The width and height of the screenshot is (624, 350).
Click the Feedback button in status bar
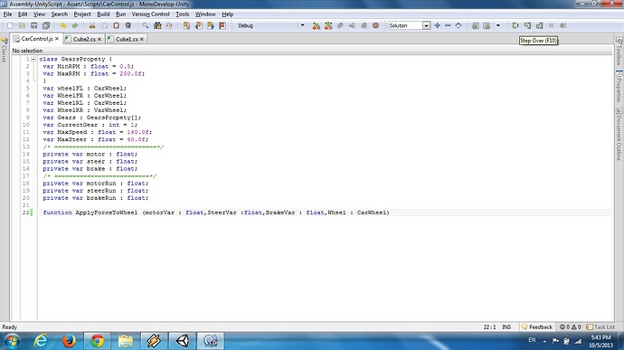click(x=537, y=326)
